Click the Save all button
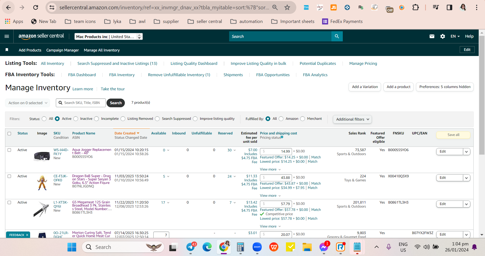485x256 pixels. pyautogui.click(x=453, y=135)
